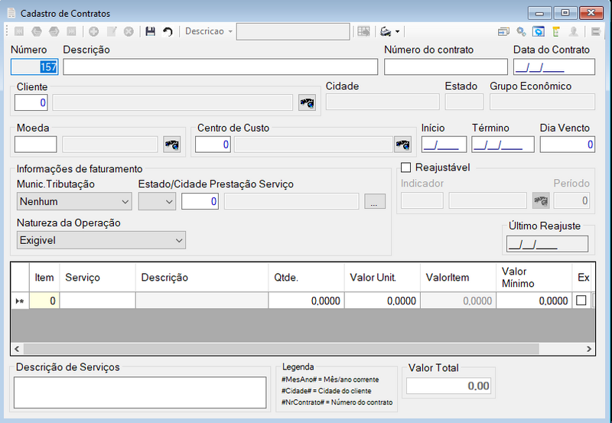Image resolution: width=612 pixels, height=423 pixels.
Task: Click the edit record icon
Action: coord(112,31)
